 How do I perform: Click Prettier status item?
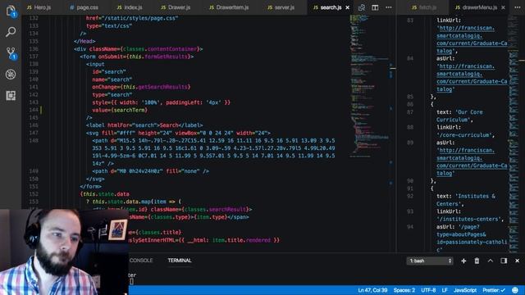(x=494, y=290)
